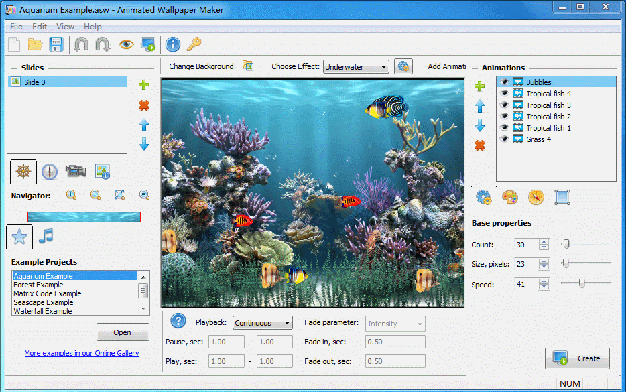Click the Speed slider handle
626x392 pixels.
[x=582, y=283]
